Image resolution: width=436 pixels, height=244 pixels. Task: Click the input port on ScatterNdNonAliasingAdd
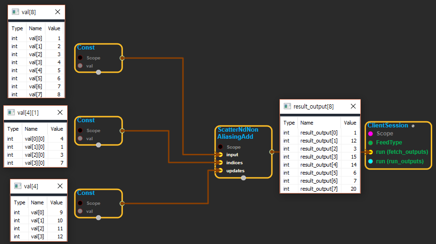click(220, 155)
